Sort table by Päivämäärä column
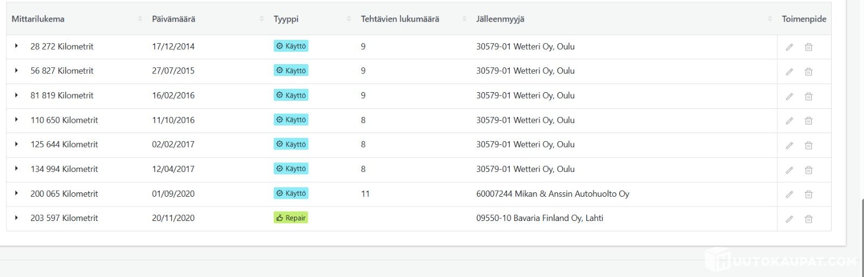The height and width of the screenshot is (277, 864). (x=173, y=19)
